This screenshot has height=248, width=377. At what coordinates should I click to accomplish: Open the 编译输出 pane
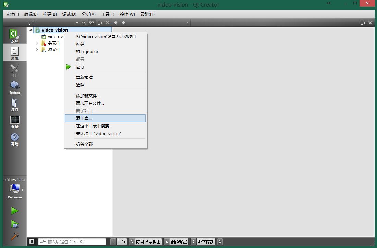coord(176,242)
